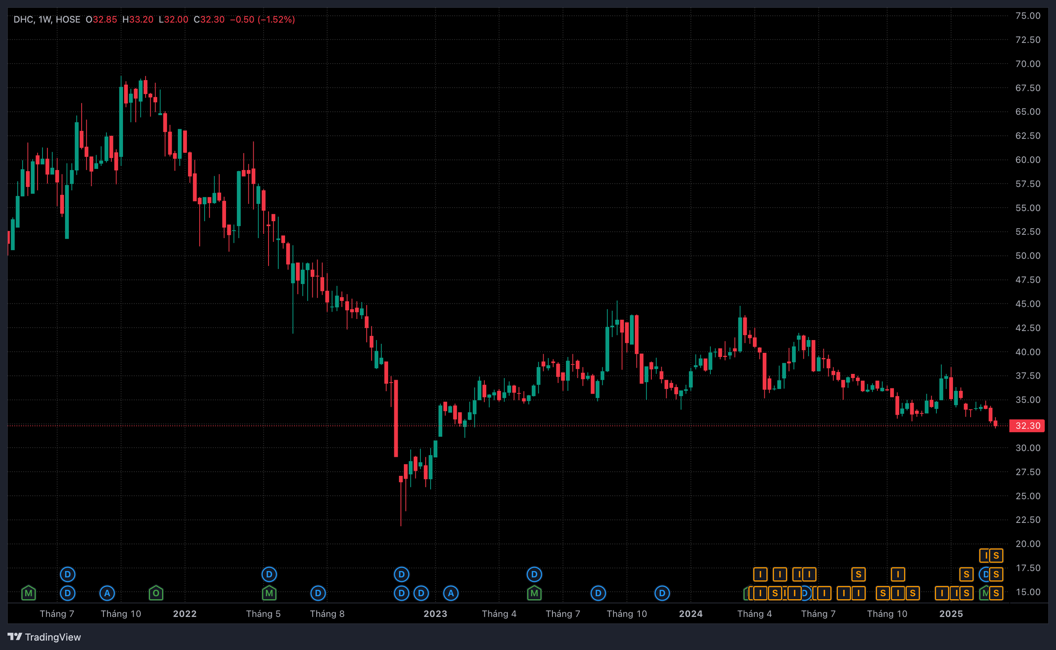The height and width of the screenshot is (650, 1056).
Task: Click the blue A marker just after 2023
Action: [451, 593]
